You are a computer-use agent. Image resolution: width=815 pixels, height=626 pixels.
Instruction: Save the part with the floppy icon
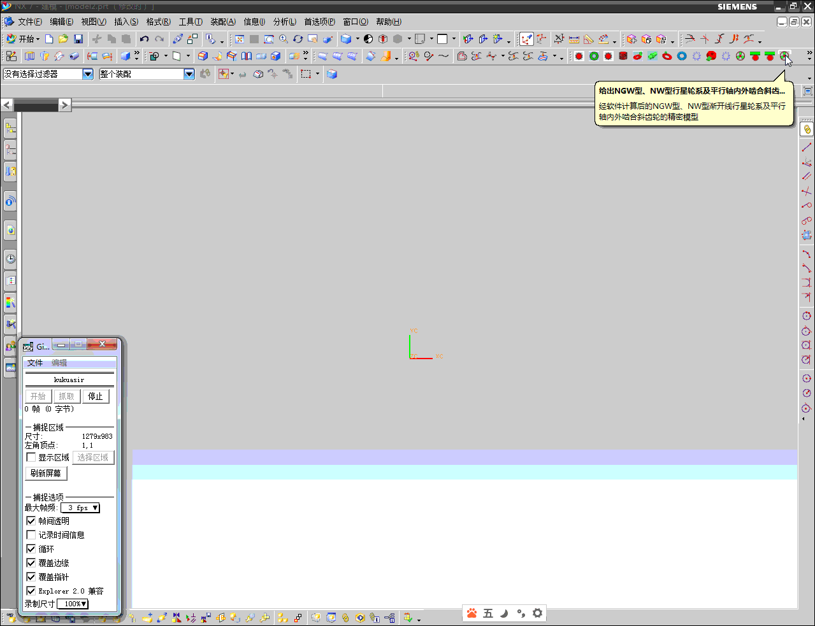pos(78,39)
